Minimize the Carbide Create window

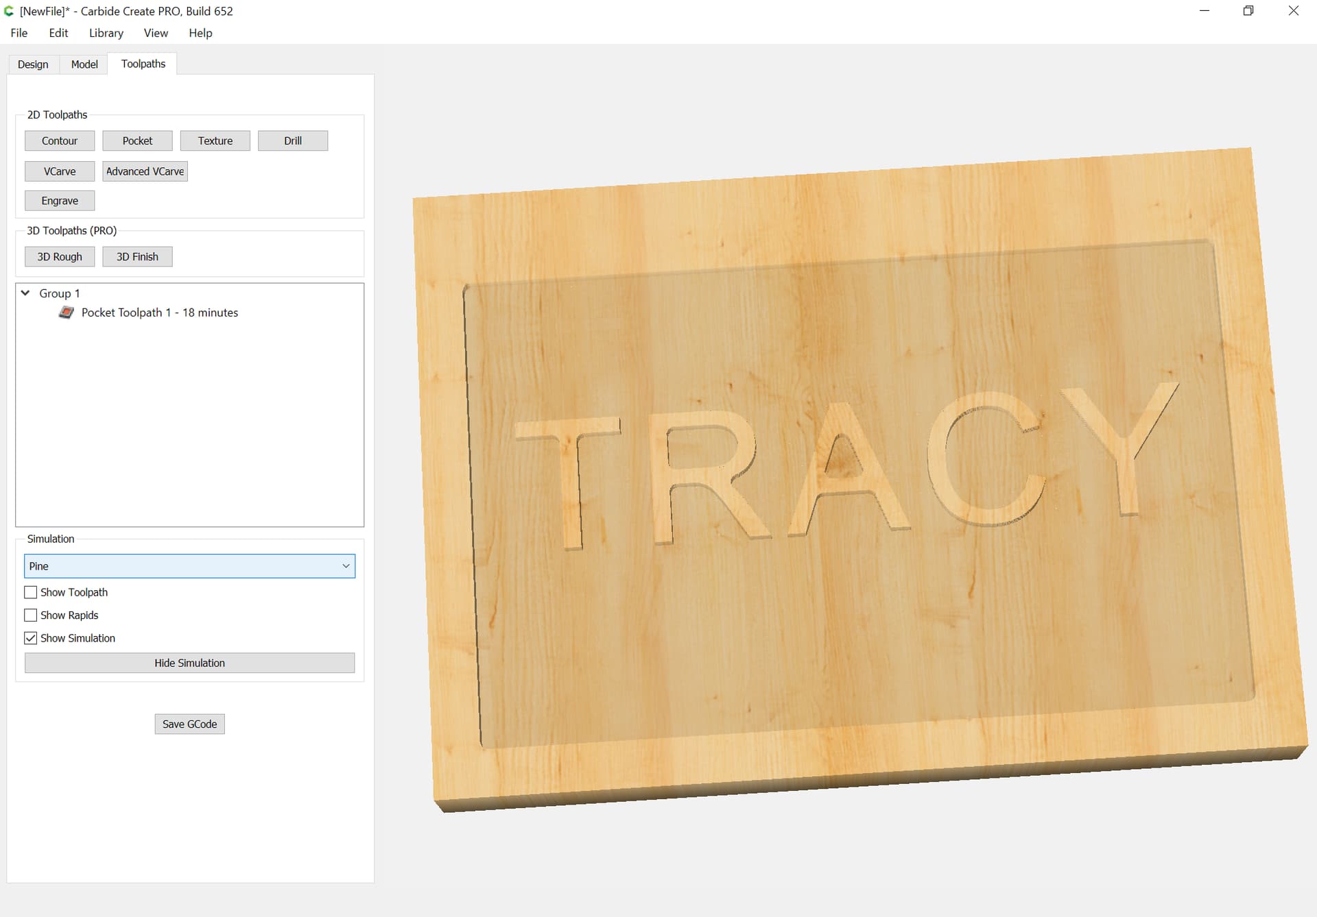1205,11
